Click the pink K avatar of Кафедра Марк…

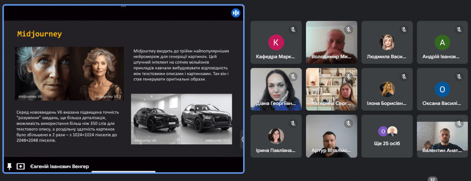click(x=276, y=42)
